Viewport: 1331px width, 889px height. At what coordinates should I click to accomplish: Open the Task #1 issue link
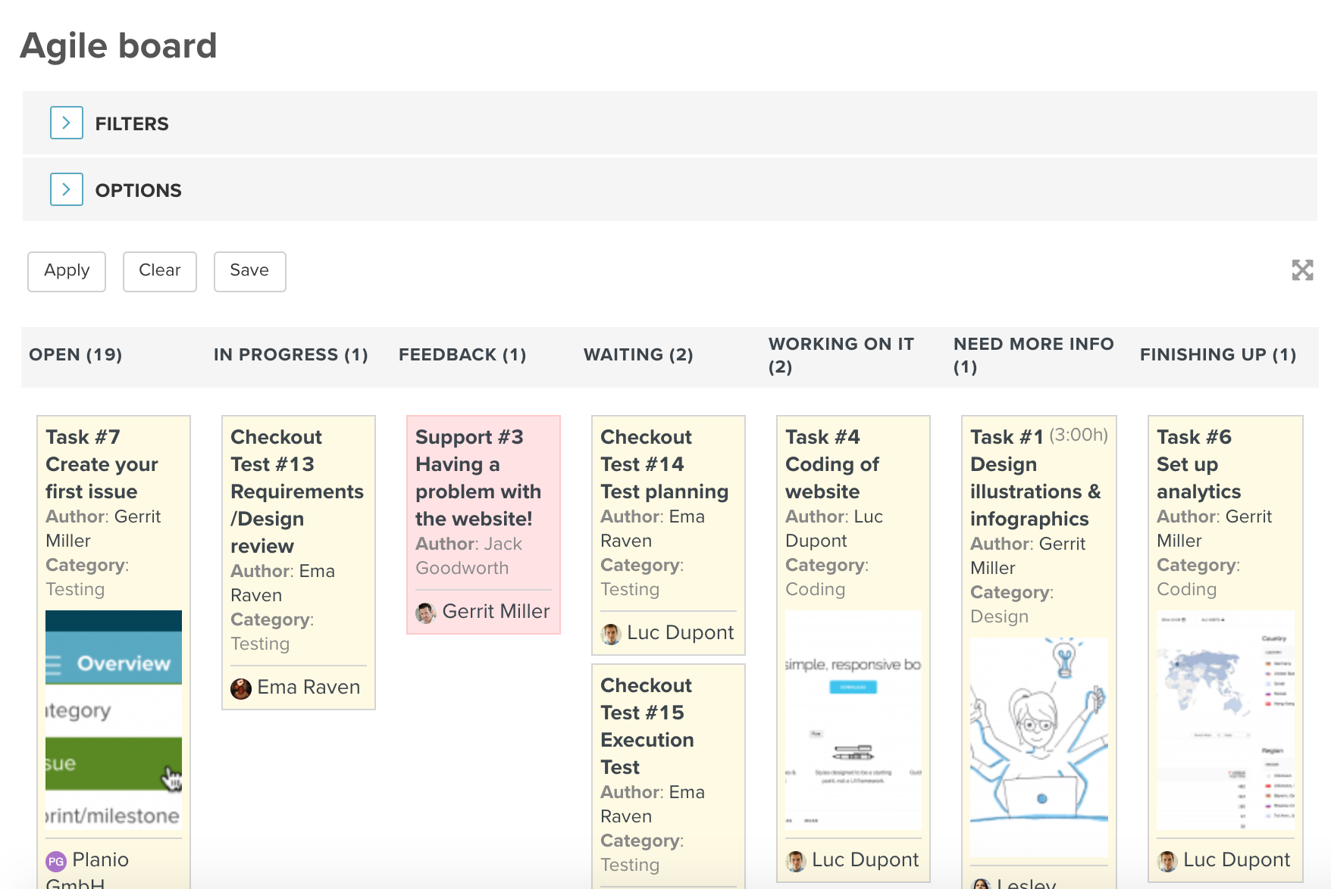pos(1007,437)
